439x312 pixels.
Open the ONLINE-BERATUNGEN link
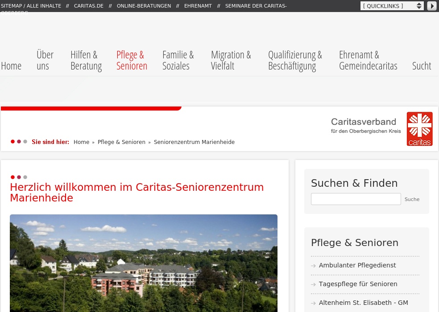144,6
